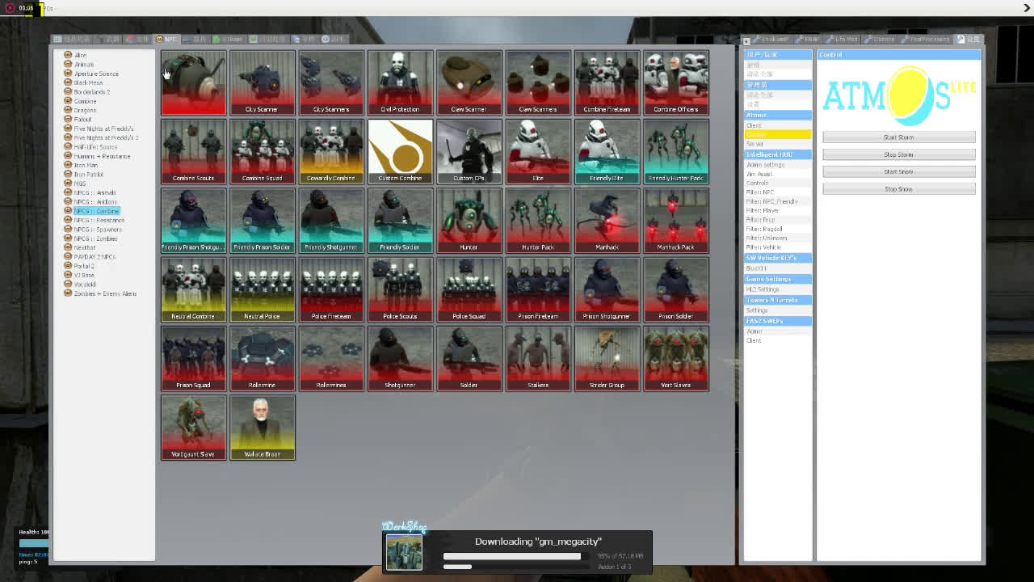
Task: Pick the Vort Slaves icon
Action: (x=676, y=358)
